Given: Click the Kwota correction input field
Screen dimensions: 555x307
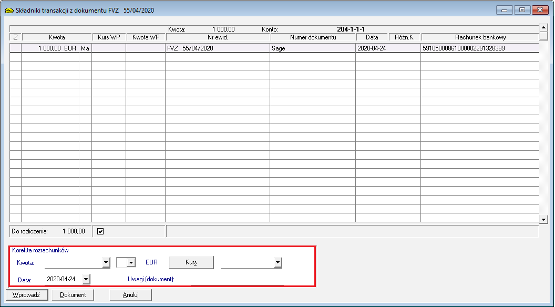Looking at the screenshot, I should click(73, 262).
